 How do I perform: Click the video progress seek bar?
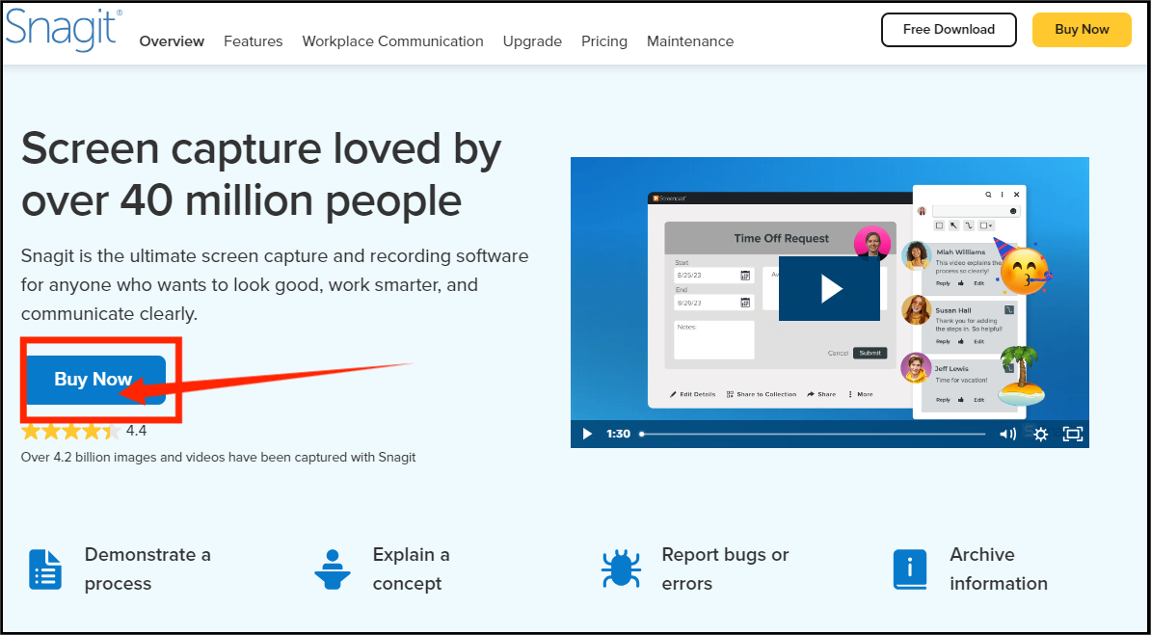(x=813, y=435)
